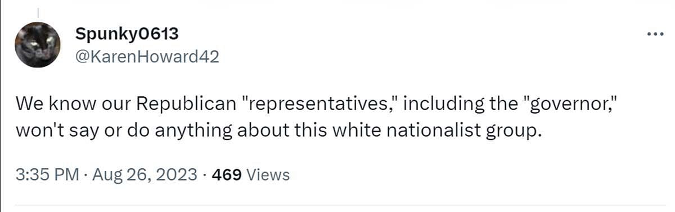Viewport: 675px width, 212px height.
Task: Visit the @KarenHoward42 handle link
Action: (147, 57)
